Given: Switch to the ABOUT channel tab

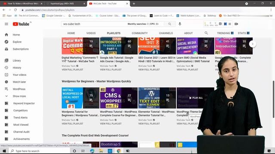Looking at the screenshot, I should click(x=188, y=33).
